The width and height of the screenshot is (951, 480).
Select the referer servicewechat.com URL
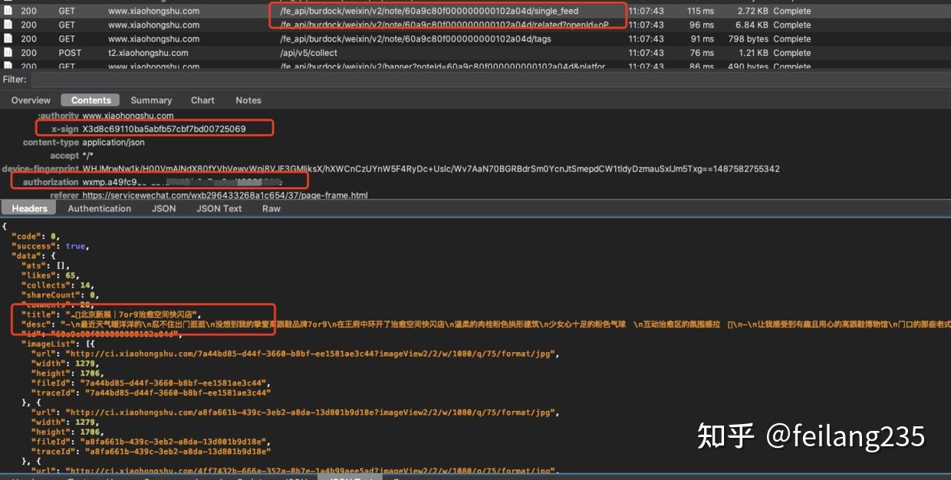(x=225, y=196)
